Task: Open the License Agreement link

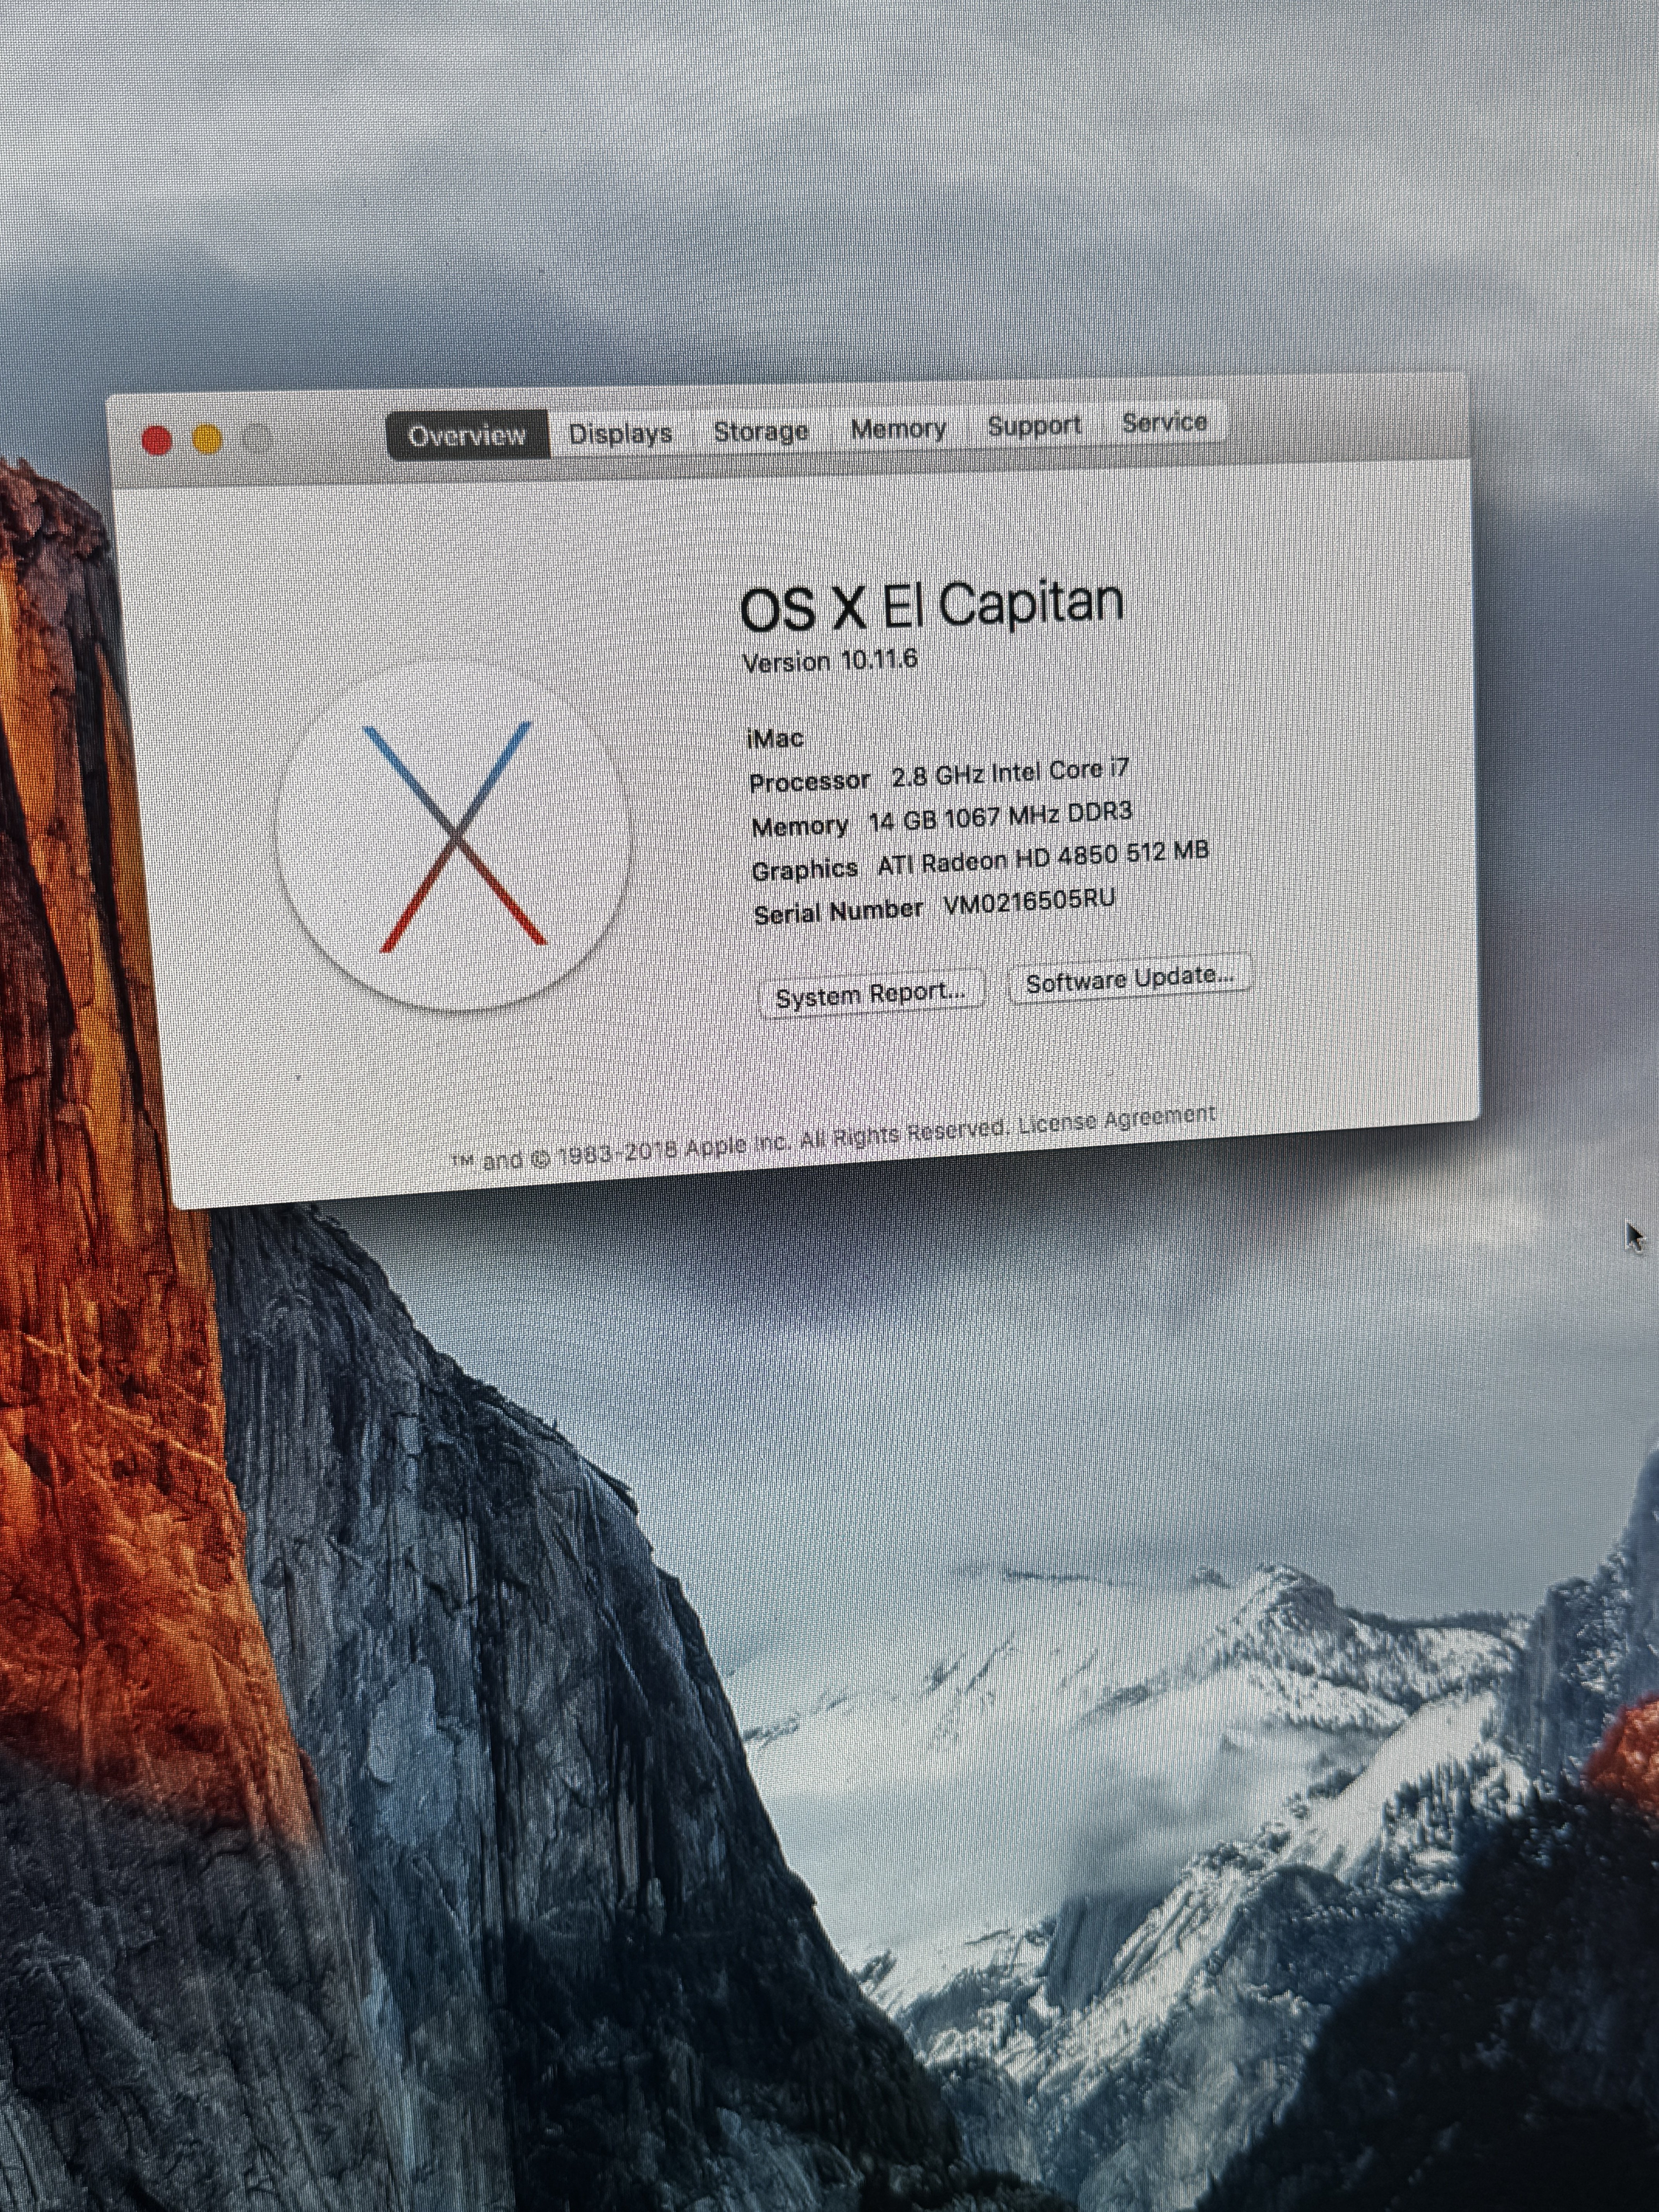Action: 1117,1119
